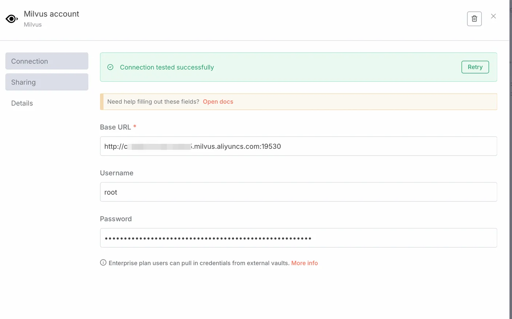Select the masked Password field
This screenshot has height=319, width=512.
pyautogui.click(x=298, y=238)
